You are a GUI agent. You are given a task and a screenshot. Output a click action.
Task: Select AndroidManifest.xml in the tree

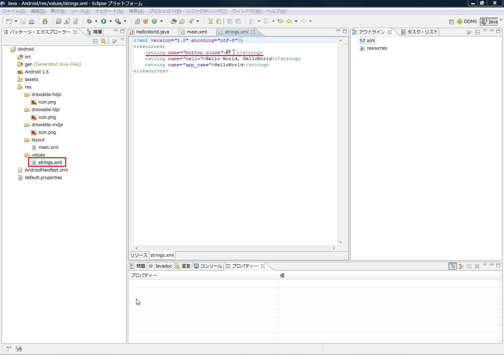(x=43, y=170)
